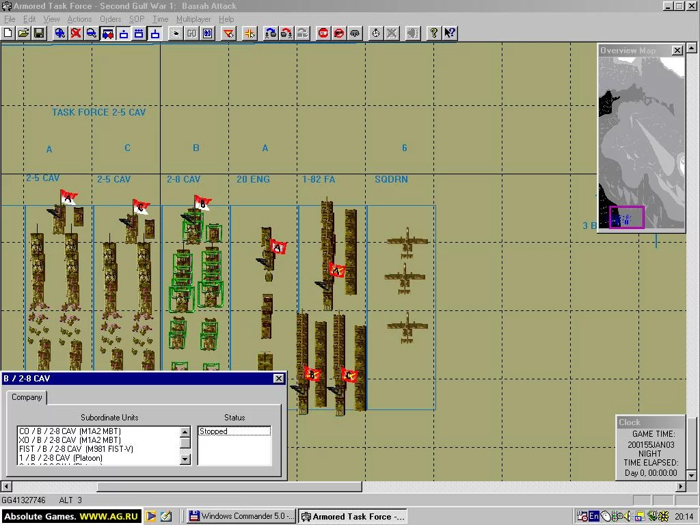This screenshot has height=525, width=700.
Task: Open the Time menu
Action: [160, 19]
